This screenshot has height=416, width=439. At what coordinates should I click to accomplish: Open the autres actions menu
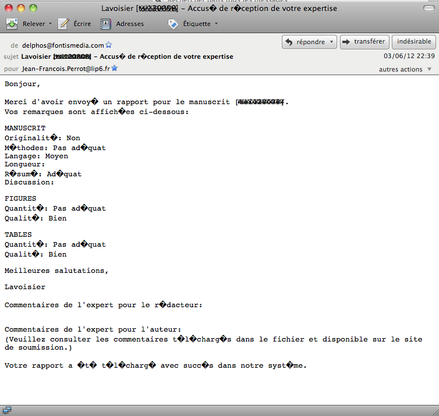point(405,69)
